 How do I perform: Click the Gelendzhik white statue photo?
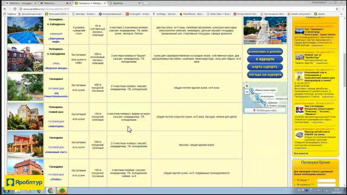pyautogui.click(x=265, y=31)
